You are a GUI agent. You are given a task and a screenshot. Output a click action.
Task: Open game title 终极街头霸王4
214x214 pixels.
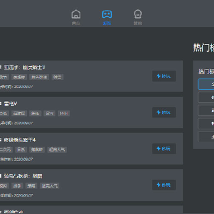(x=20, y=140)
